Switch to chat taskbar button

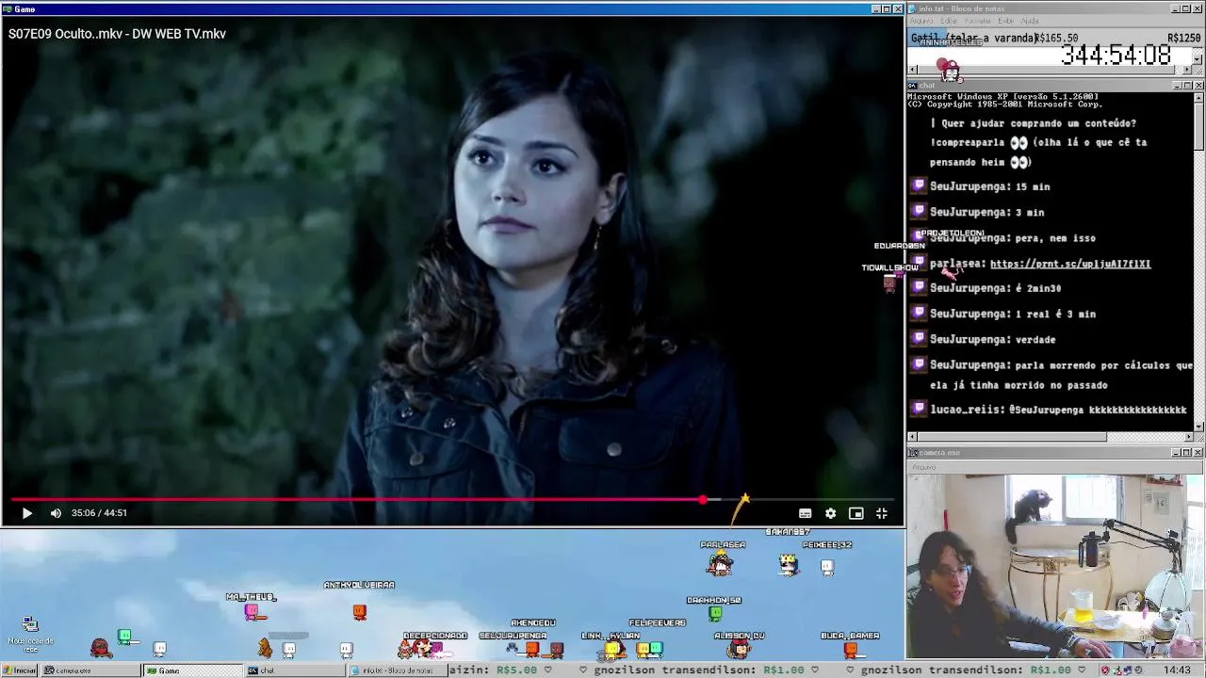[295, 670]
